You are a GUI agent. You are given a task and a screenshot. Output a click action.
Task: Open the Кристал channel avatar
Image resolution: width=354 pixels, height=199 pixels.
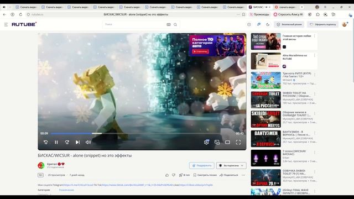(41, 165)
